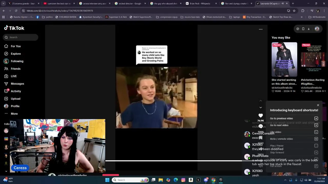Open Discord from the taskbar
The height and width of the screenshot is (184, 328).
click(206, 180)
